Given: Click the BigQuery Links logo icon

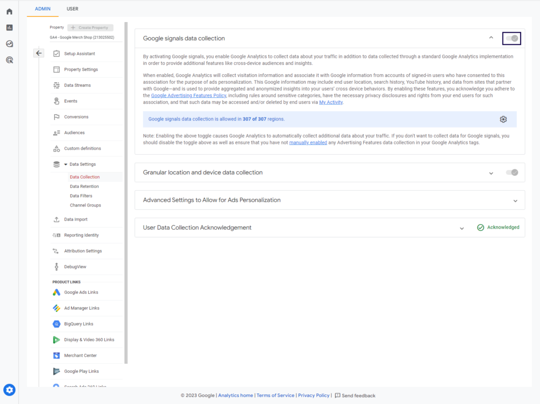Looking at the screenshot, I should (56, 324).
